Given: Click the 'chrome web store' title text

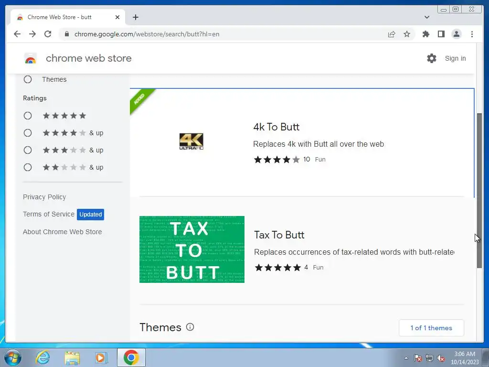Looking at the screenshot, I should click(x=88, y=58).
